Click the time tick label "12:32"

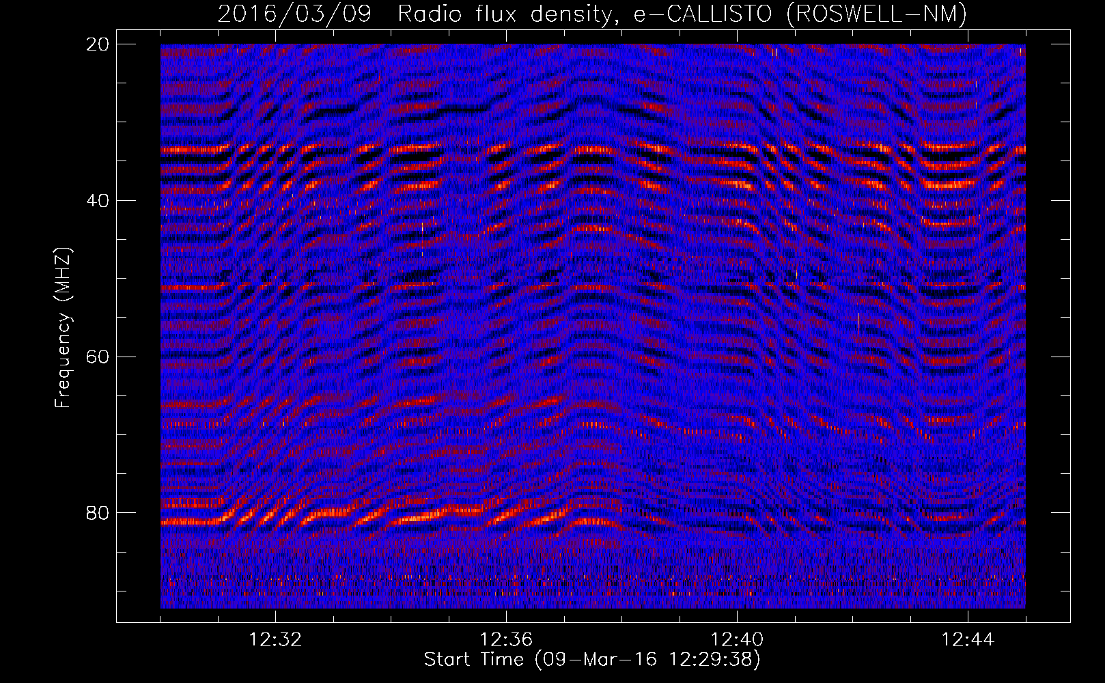275,640
